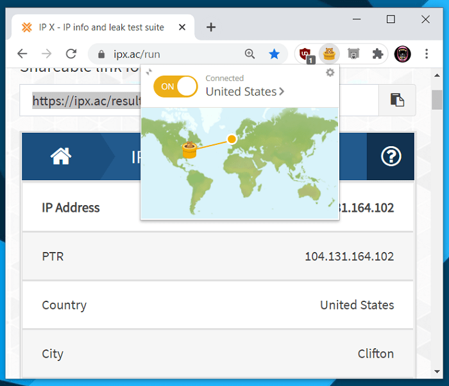Go to home via house icon
This screenshot has width=449, height=386.
(61, 156)
